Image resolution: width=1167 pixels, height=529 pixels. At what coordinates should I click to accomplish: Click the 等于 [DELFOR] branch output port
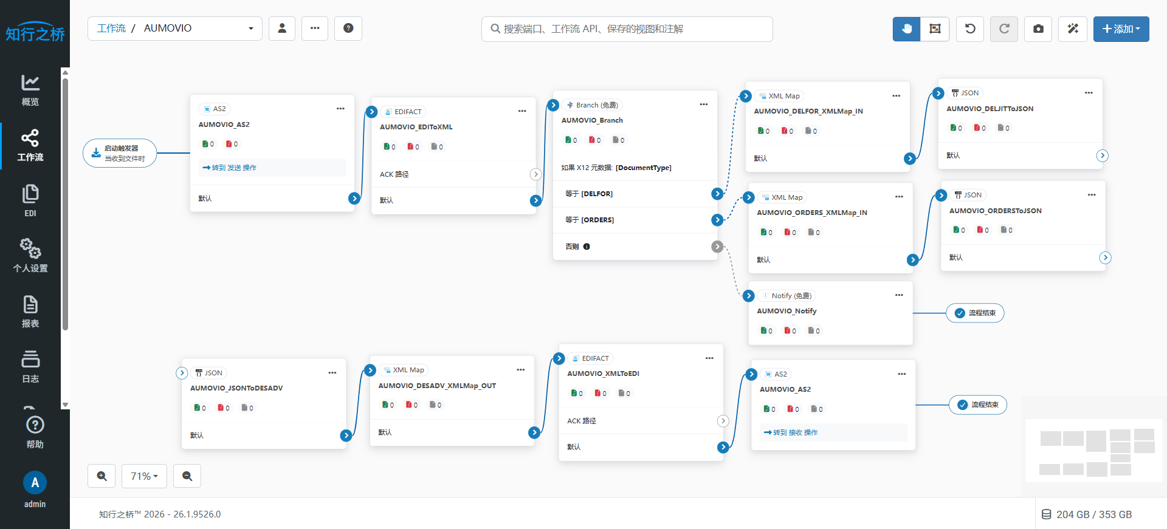tap(717, 194)
